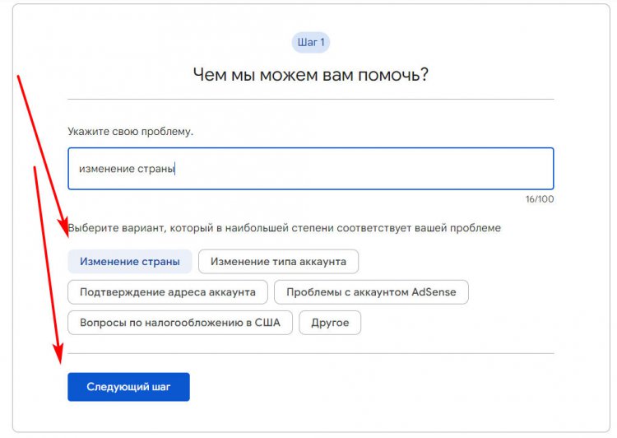Choose the "Изменение типа аккаунта" chip
The height and width of the screenshot is (438, 617).
tap(278, 262)
